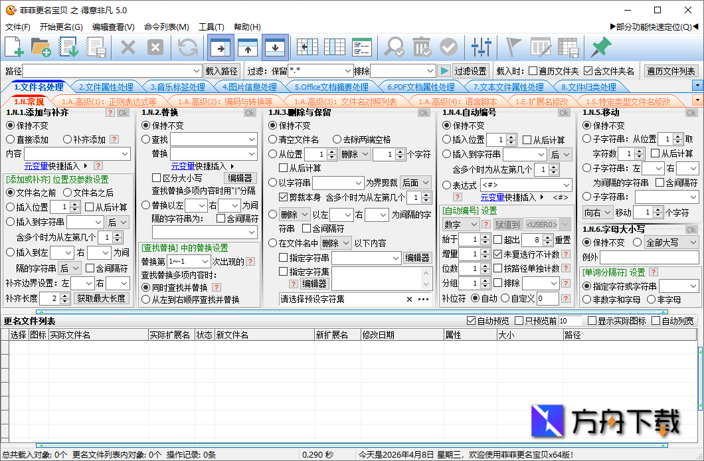Click the refresh arrows toolbar icon
The image size is (704, 461).
(188, 47)
